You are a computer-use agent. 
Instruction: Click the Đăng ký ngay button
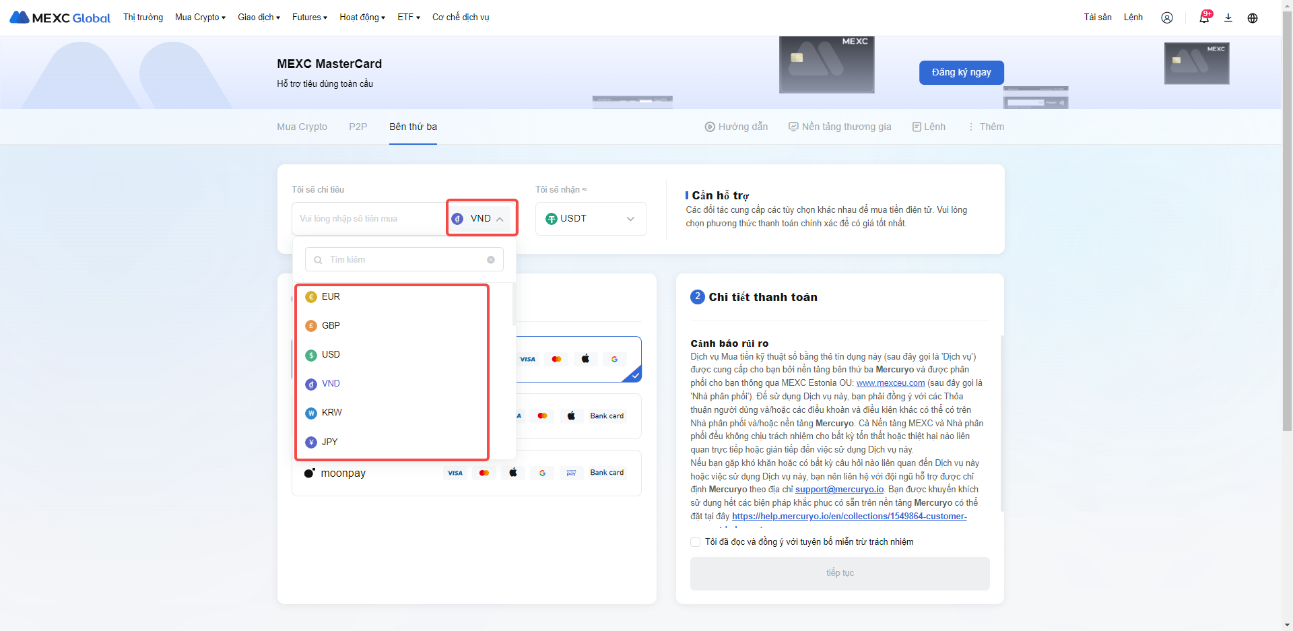tap(961, 73)
